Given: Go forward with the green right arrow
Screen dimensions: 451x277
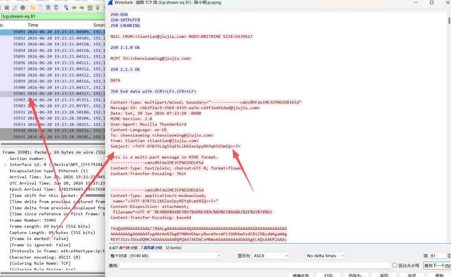Looking at the screenshot, I should (x=82, y=8).
